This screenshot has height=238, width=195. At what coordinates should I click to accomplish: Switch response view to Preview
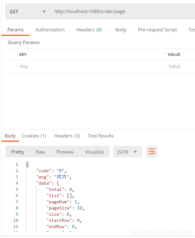coord(65,152)
